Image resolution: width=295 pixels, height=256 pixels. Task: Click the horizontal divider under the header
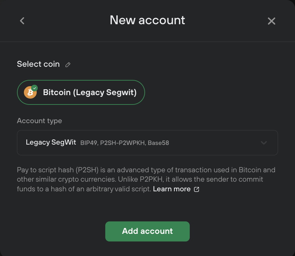pyautogui.click(x=147, y=42)
